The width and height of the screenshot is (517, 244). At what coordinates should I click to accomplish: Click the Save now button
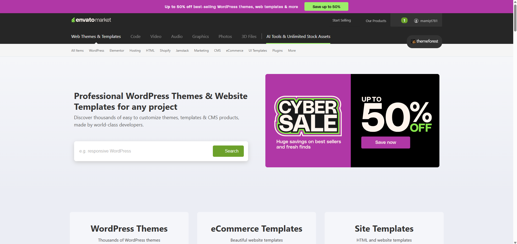coord(386,142)
